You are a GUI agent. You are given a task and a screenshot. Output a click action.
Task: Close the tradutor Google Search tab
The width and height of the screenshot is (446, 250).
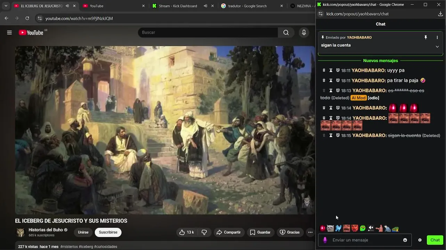pyautogui.click(x=282, y=6)
